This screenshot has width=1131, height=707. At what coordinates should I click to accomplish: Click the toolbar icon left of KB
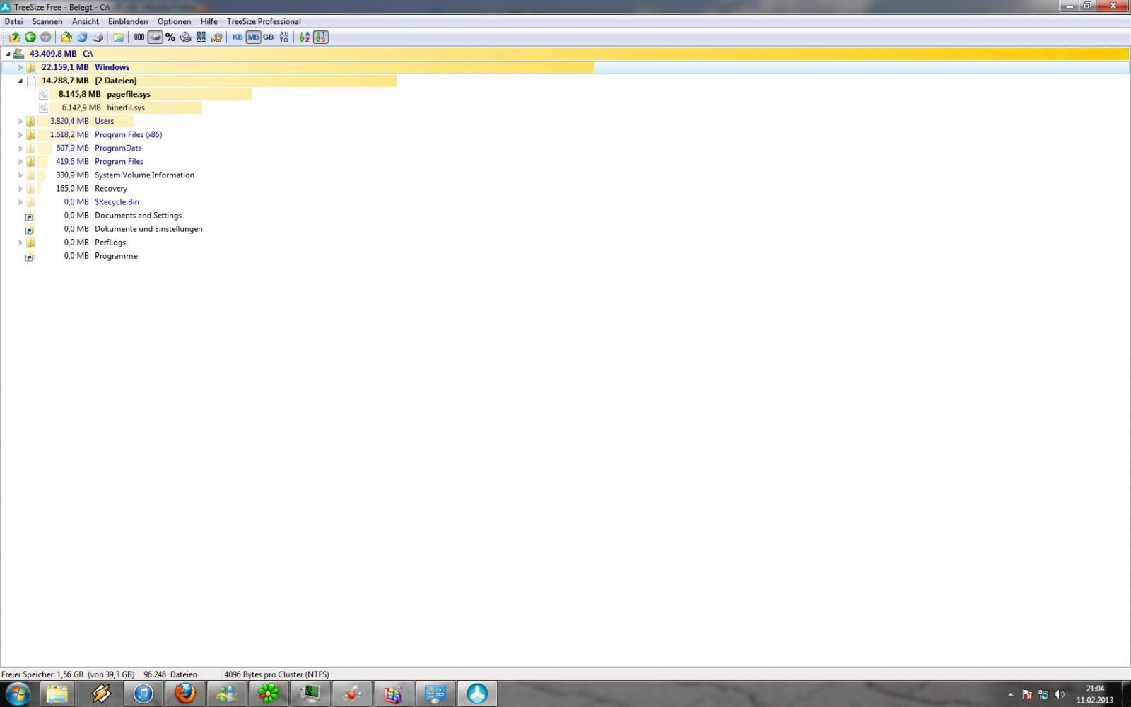coord(217,37)
